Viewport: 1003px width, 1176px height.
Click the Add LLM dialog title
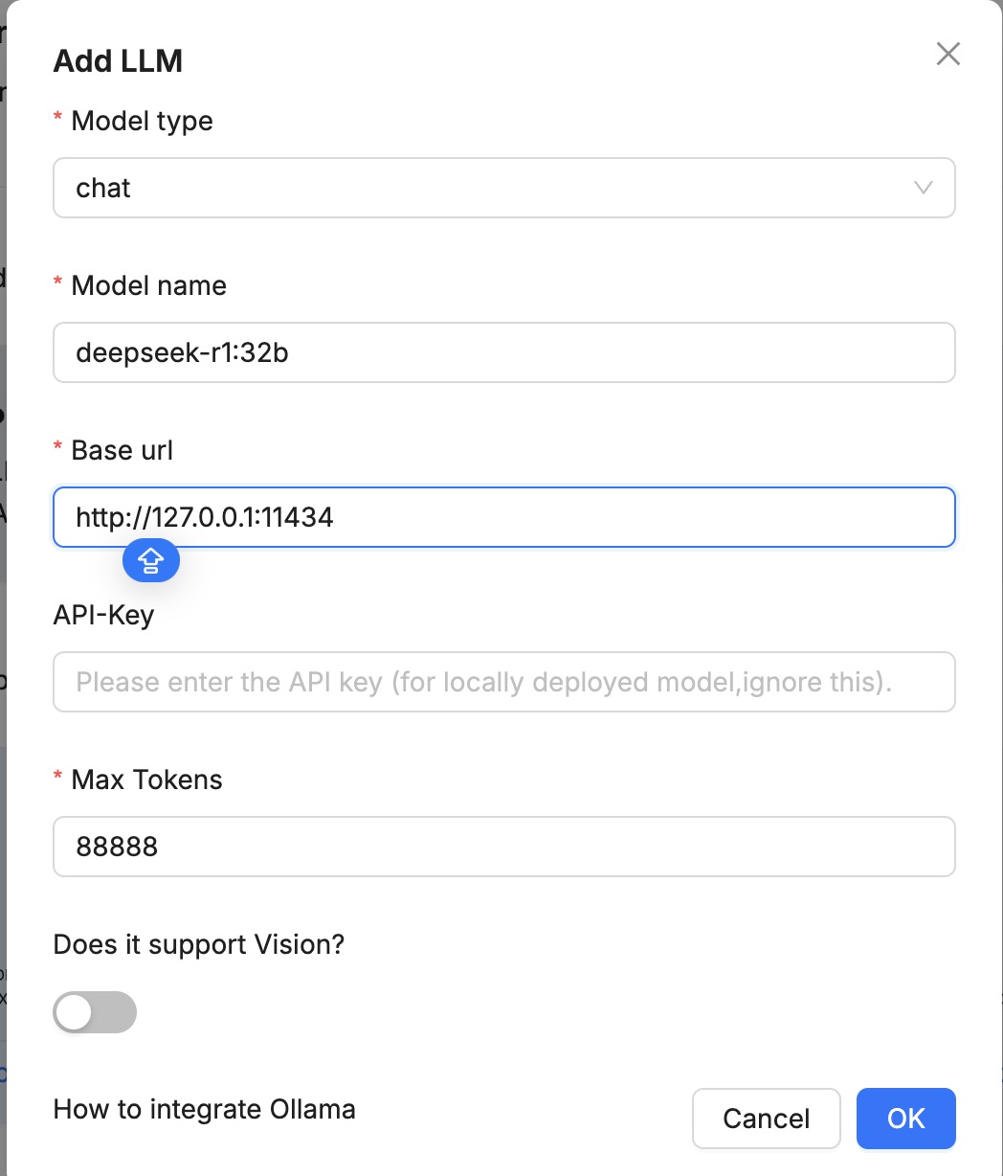(x=118, y=61)
